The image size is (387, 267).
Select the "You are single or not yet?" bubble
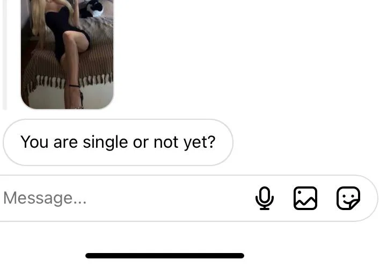(x=118, y=142)
